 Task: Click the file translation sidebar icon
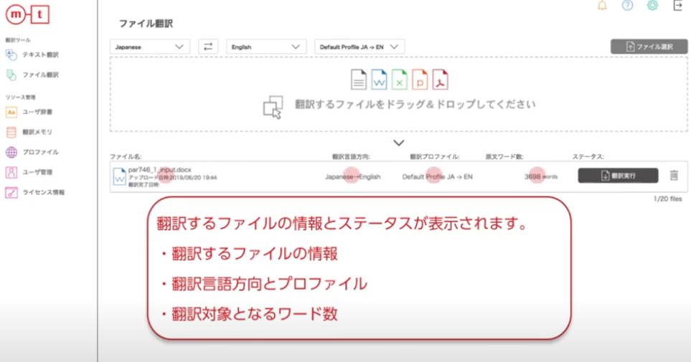pos(11,75)
